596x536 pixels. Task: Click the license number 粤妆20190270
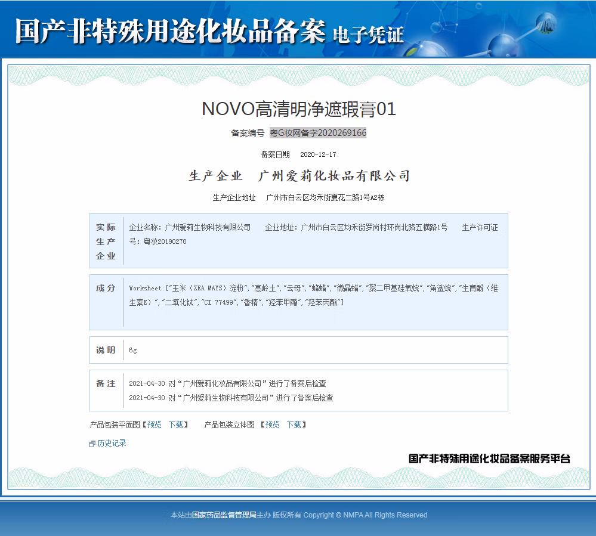[165, 241]
